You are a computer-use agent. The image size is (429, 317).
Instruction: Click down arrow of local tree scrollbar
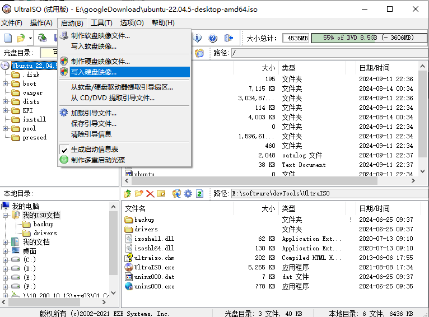point(114,293)
